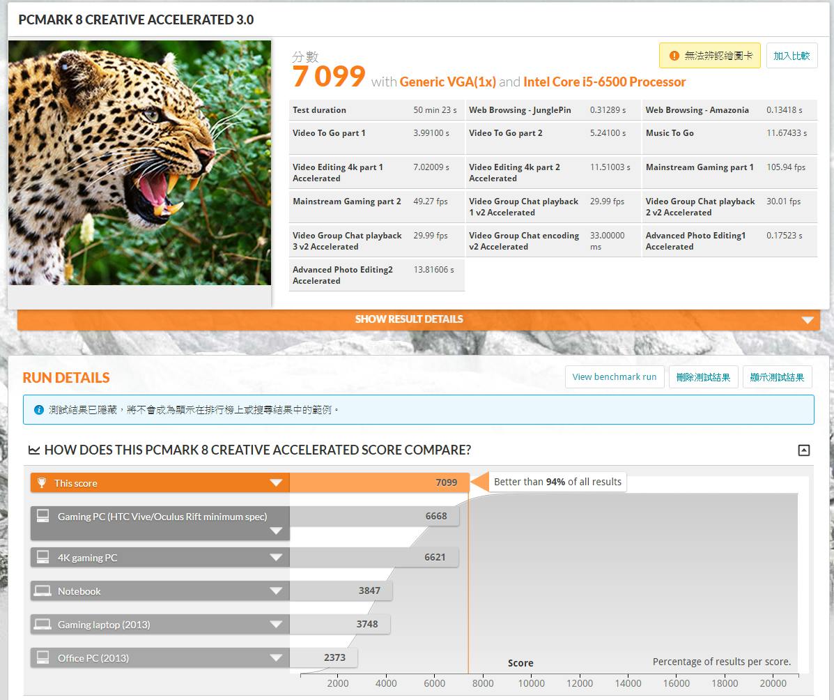Click the Mainstream Gaming part 2 label

347,201
